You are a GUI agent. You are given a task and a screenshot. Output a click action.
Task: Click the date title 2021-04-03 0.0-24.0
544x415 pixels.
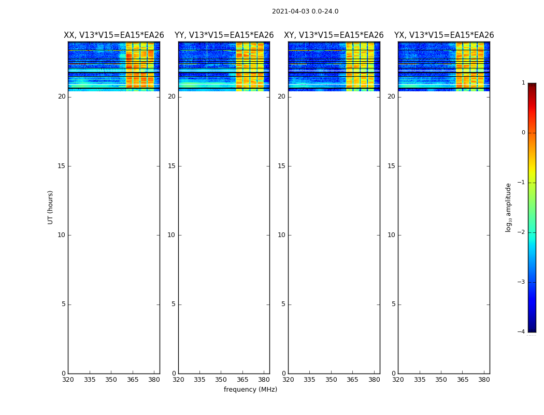tap(305, 11)
